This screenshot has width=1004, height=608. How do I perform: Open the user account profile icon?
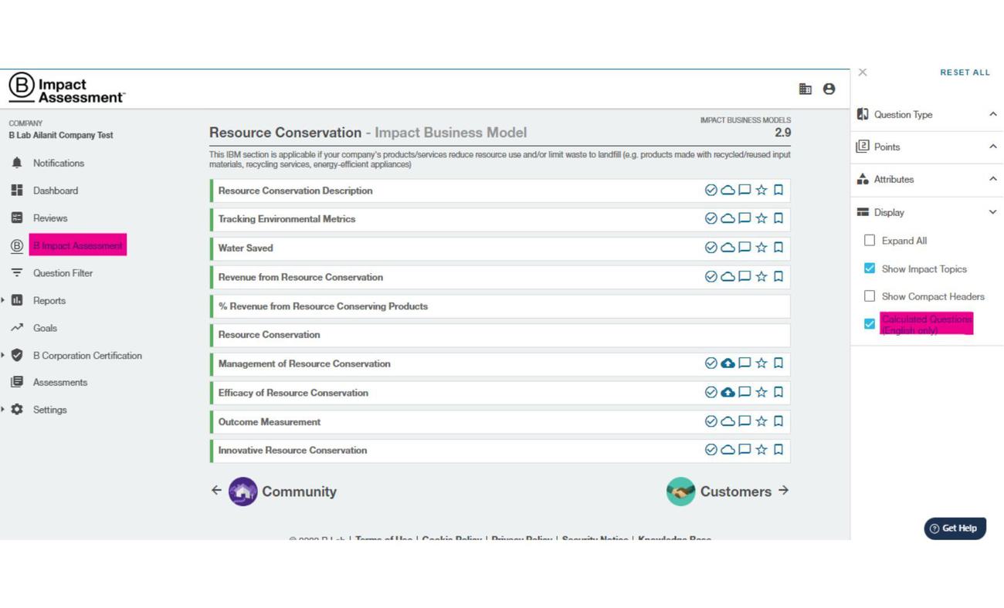pos(829,89)
